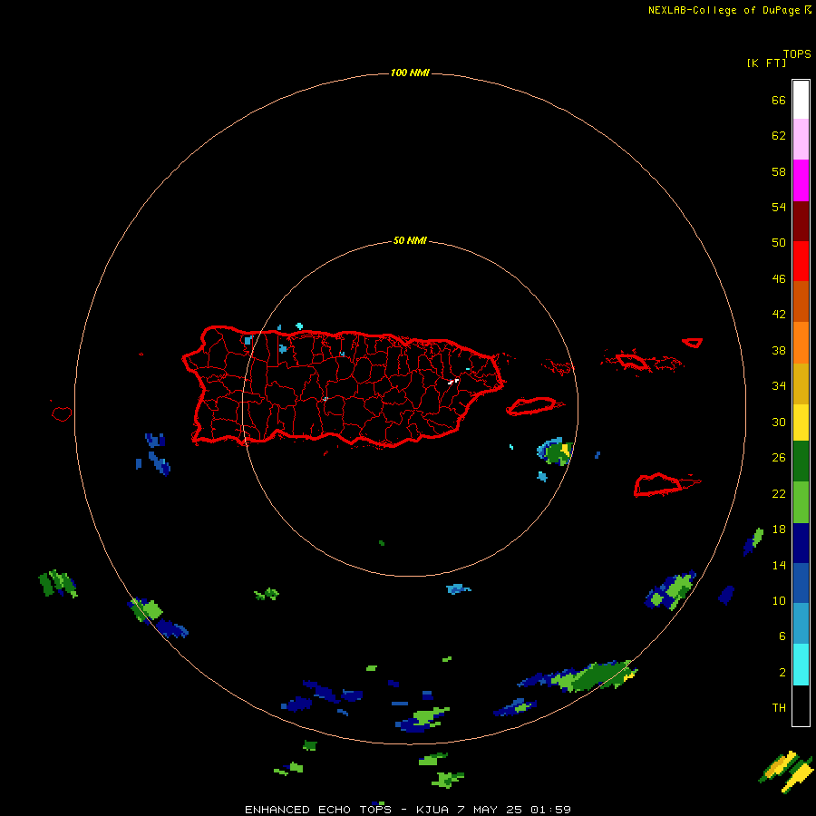Click legend value 2
Viewport: 816px width, 816px height.
(x=782, y=673)
